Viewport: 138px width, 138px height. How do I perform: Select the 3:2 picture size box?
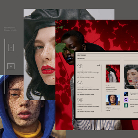point(11,66)
